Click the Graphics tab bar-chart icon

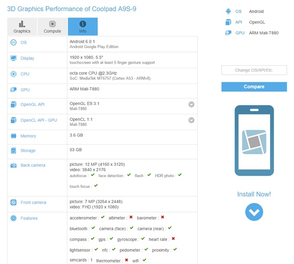pyautogui.click(x=22, y=24)
